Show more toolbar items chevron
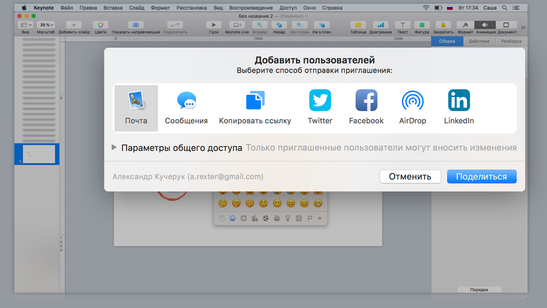Image resolution: width=547 pixels, height=308 pixels. click(523, 27)
